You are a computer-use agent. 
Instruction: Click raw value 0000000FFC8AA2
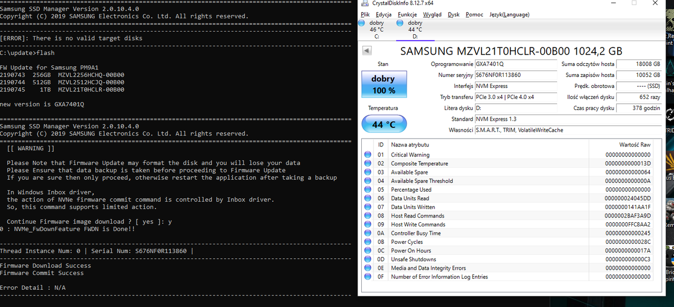(628, 224)
